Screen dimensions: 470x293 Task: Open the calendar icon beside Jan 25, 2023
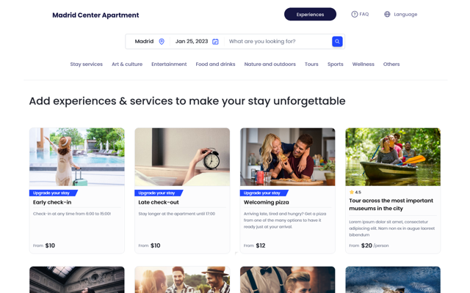click(x=215, y=42)
